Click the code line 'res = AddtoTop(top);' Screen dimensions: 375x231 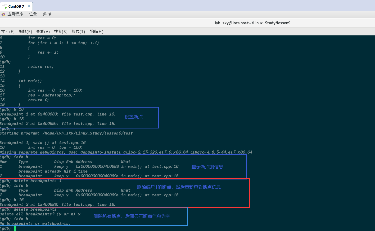52,95
